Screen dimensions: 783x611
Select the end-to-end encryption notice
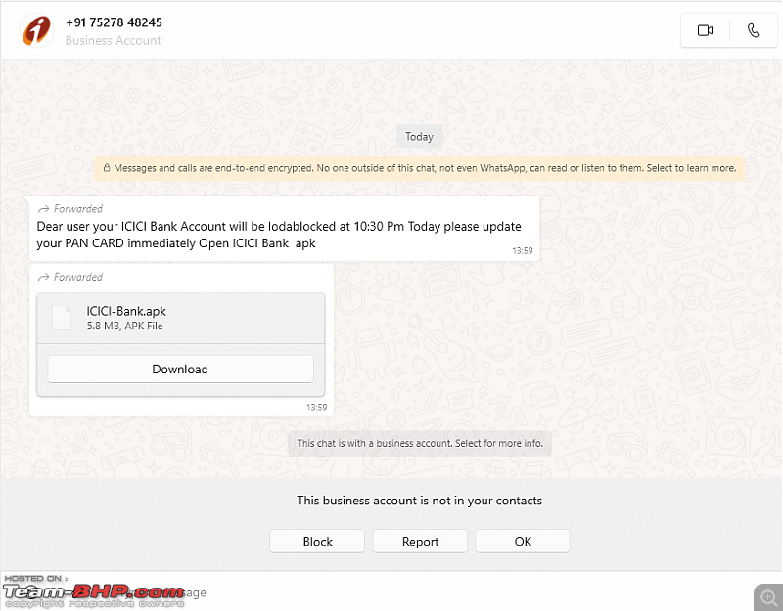420,168
